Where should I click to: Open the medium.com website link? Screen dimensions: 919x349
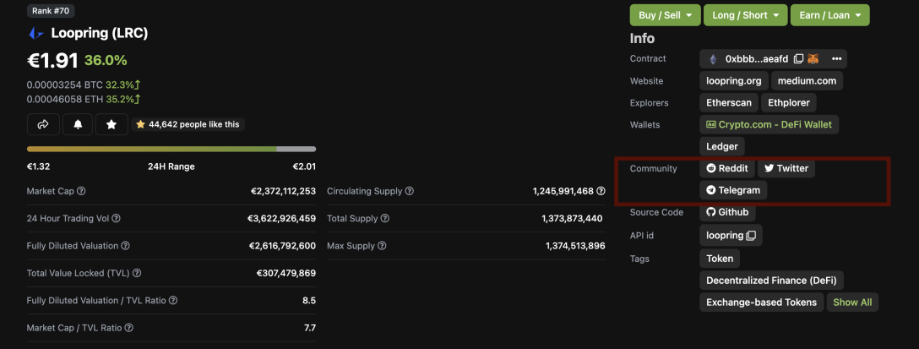[807, 81]
